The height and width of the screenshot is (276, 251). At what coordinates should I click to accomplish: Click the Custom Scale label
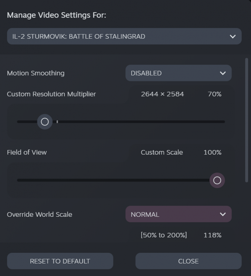pyautogui.click(x=162, y=152)
